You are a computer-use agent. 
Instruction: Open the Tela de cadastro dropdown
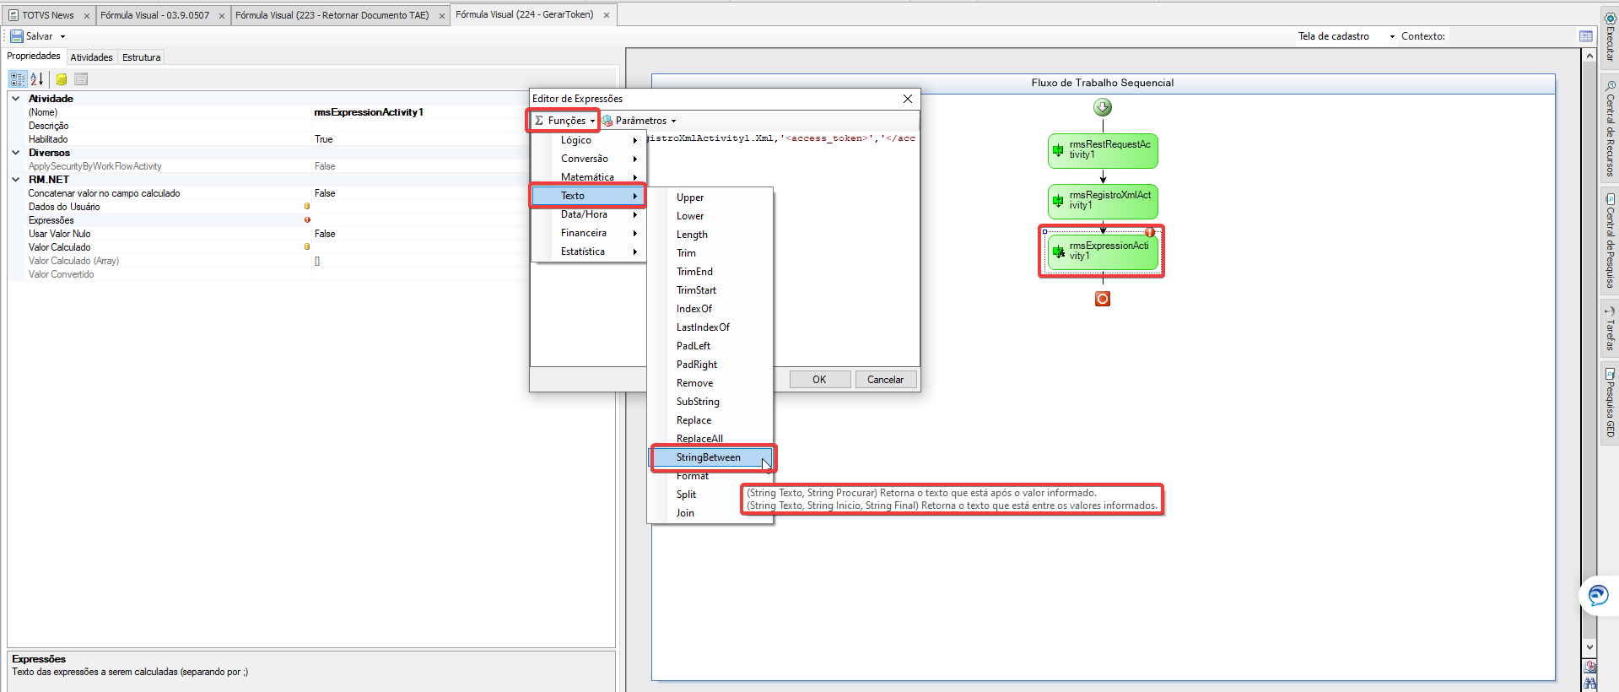(x=1392, y=36)
